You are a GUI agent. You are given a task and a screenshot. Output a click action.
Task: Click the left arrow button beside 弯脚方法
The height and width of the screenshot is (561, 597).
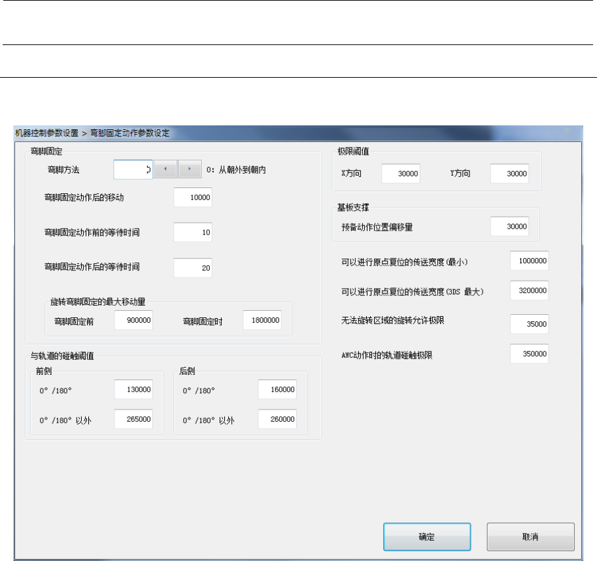click(x=165, y=169)
